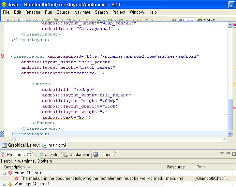
Task: Click the red overview ruler marker at top
Action: 234,25
